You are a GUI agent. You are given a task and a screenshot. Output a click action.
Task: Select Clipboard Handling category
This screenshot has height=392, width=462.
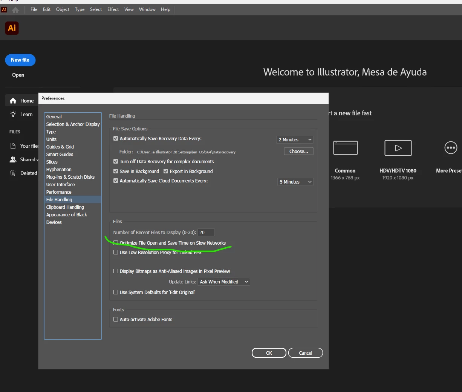point(73,207)
